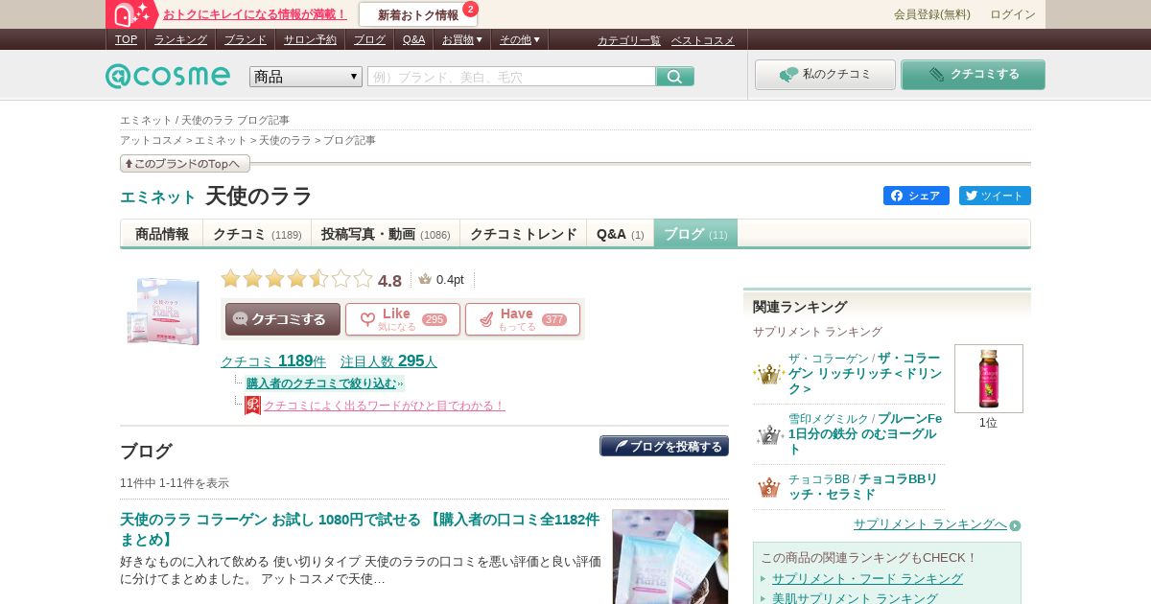Image resolution: width=1151 pixels, height=604 pixels.
Task: Share on Facebook with シェア button
Action: 916,196
